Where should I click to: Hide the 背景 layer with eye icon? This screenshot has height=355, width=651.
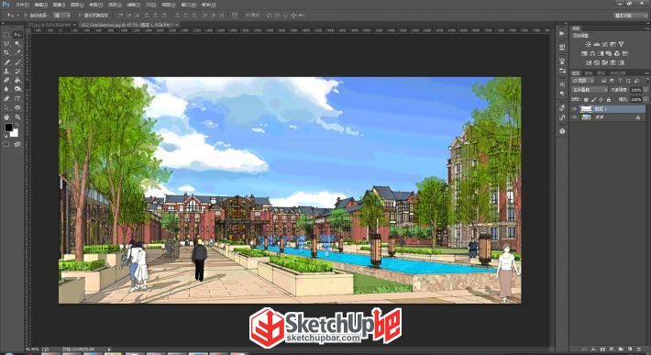click(575, 117)
